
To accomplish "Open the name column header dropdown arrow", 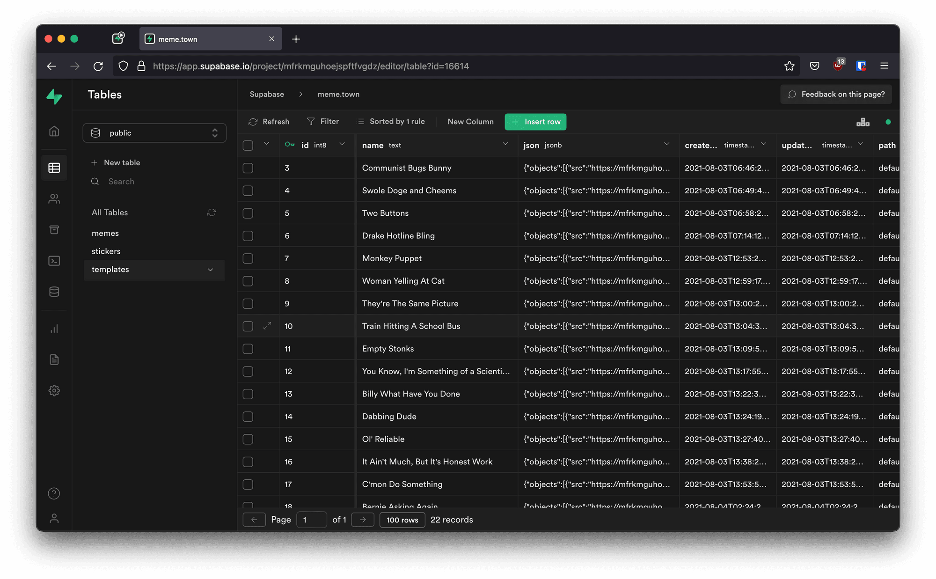I will (x=505, y=144).
